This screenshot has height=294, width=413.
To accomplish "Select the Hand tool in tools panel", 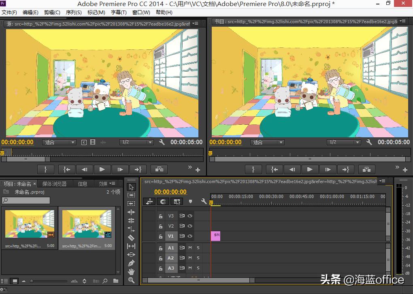I will coord(131,272).
